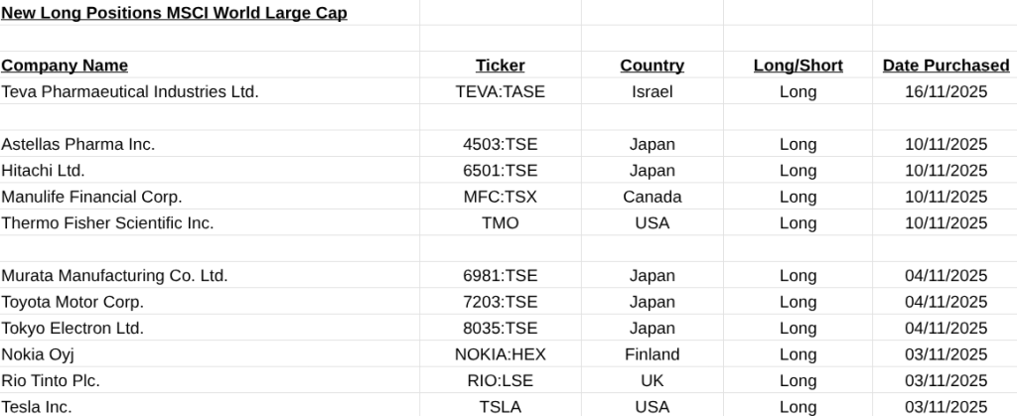Click the 'Date Purchased' header cell
Image resolution: width=1017 pixels, height=416 pixels.
[945, 66]
